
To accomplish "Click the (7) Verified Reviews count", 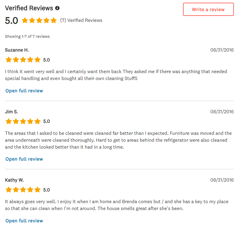I will point(81,20).
